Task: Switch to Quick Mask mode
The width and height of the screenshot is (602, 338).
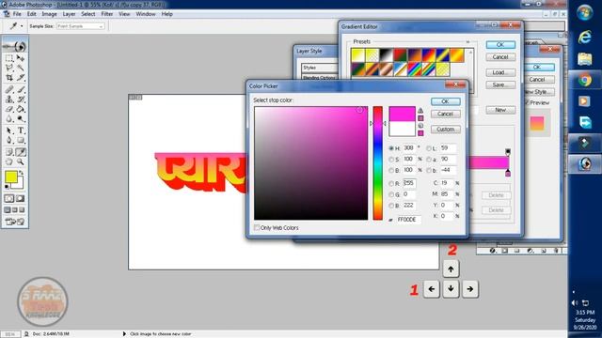Action: [21, 198]
